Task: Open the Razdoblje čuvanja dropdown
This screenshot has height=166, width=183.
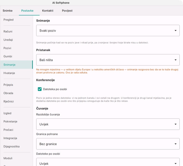Action: tap(108, 124)
